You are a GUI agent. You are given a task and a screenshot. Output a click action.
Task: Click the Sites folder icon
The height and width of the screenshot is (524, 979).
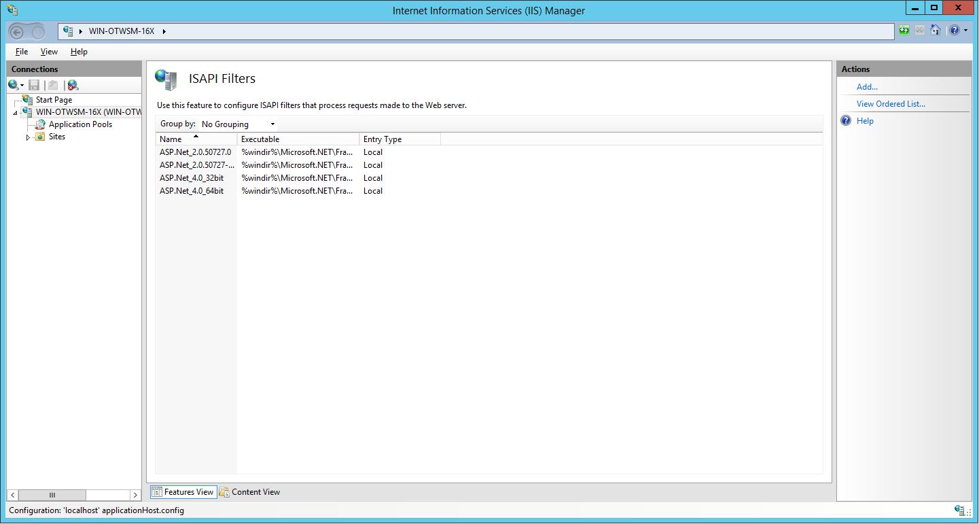point(40,137)
